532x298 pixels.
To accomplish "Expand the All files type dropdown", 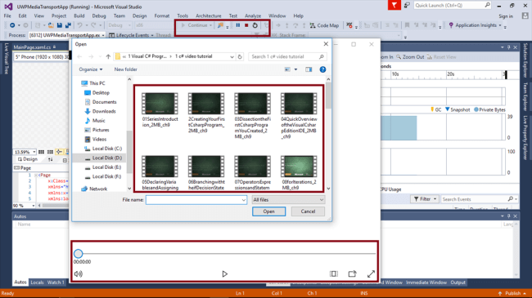I will pyautogui.click(x=288, y=200).
